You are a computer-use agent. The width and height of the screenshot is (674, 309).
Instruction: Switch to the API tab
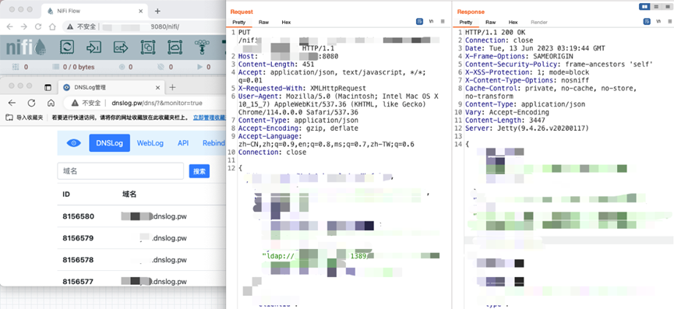click(183, 143)
